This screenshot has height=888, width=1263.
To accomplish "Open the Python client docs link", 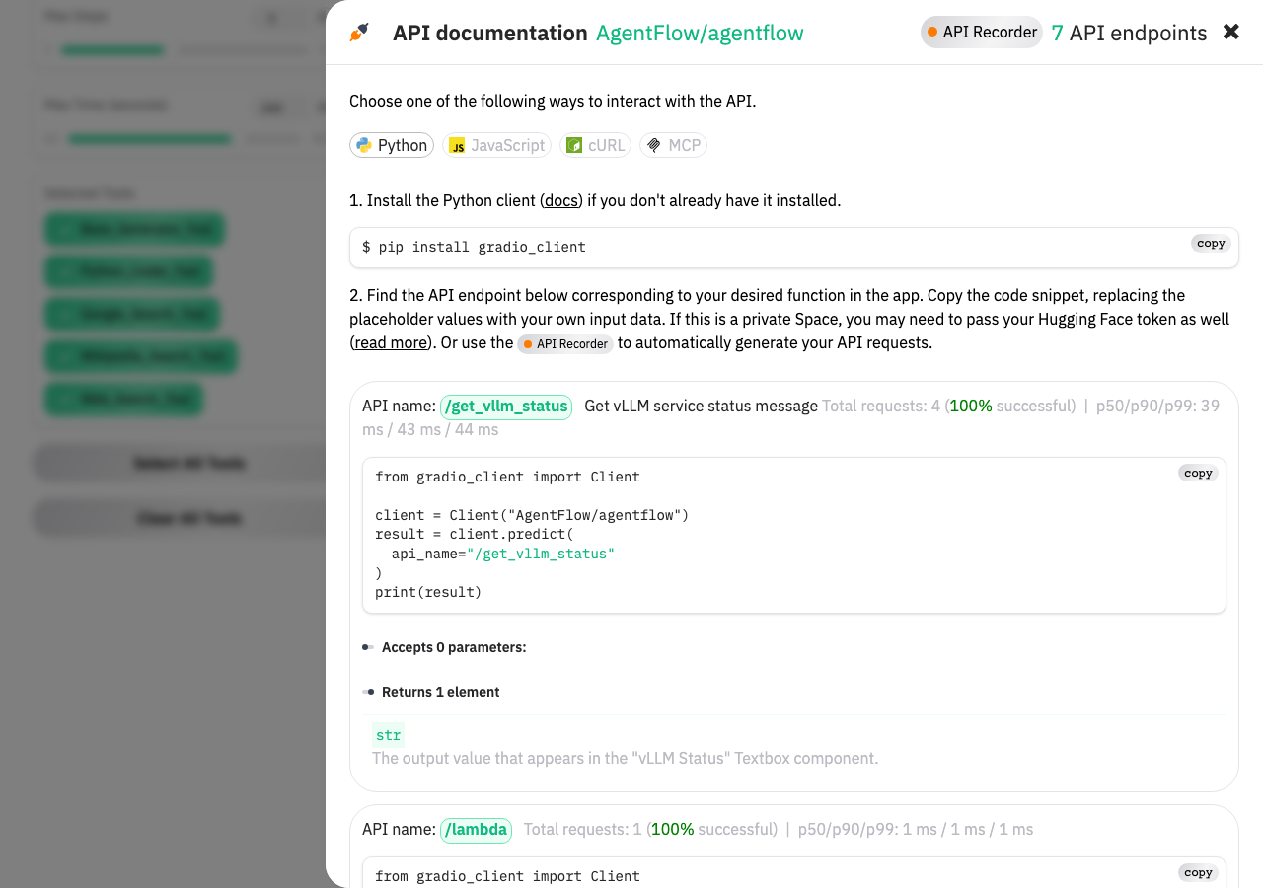I will pyautogui.click(x=561, y=200).
